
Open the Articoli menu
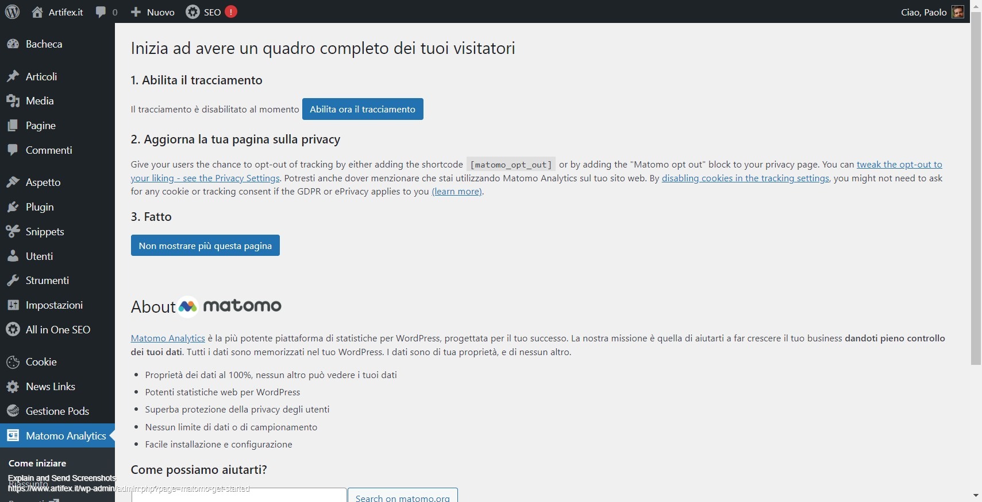coord(57,76)
